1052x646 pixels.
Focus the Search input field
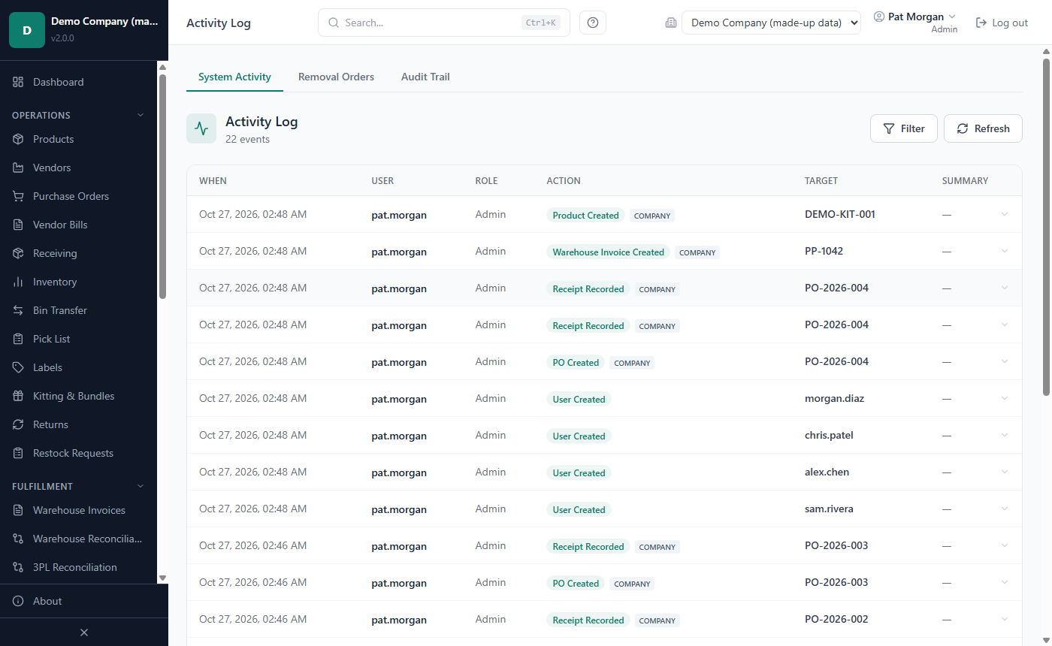point(443,23)
